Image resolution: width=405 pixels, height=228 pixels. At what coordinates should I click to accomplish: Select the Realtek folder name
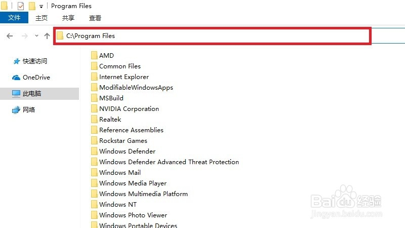pos(110,120)
